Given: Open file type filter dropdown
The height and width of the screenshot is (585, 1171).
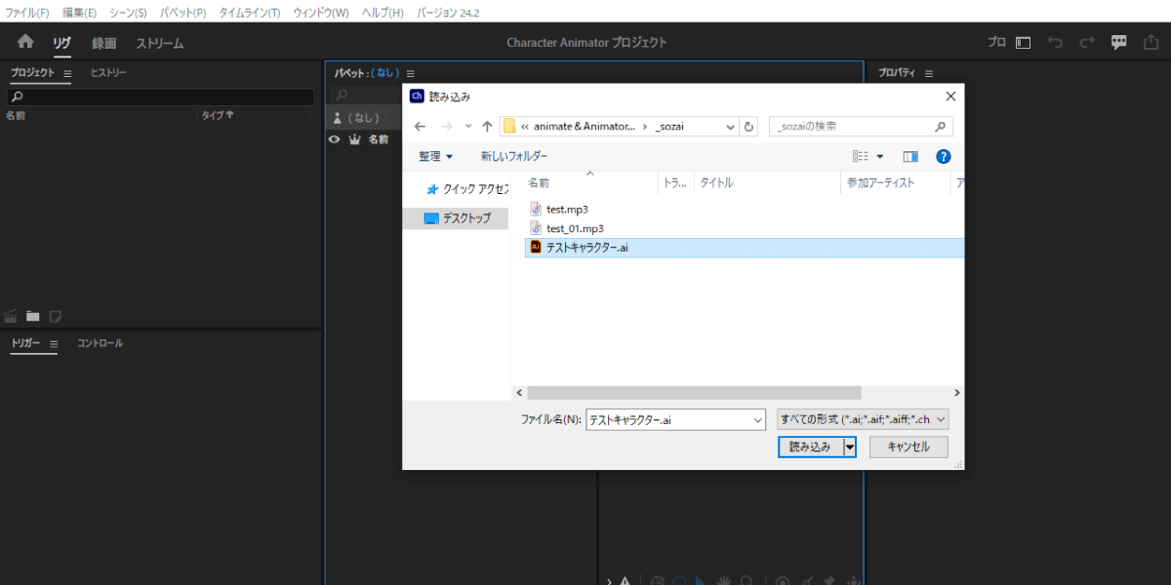Looking at the screenshot, I should pos(864,419).
